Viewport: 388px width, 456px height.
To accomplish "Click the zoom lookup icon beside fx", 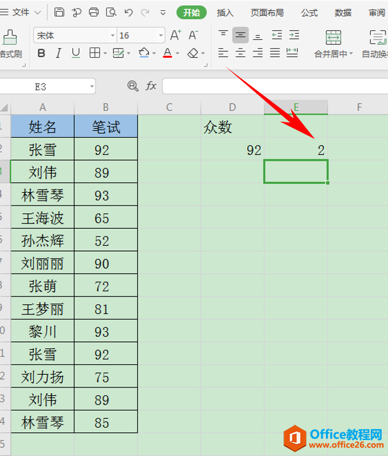I will coord(133,86).
